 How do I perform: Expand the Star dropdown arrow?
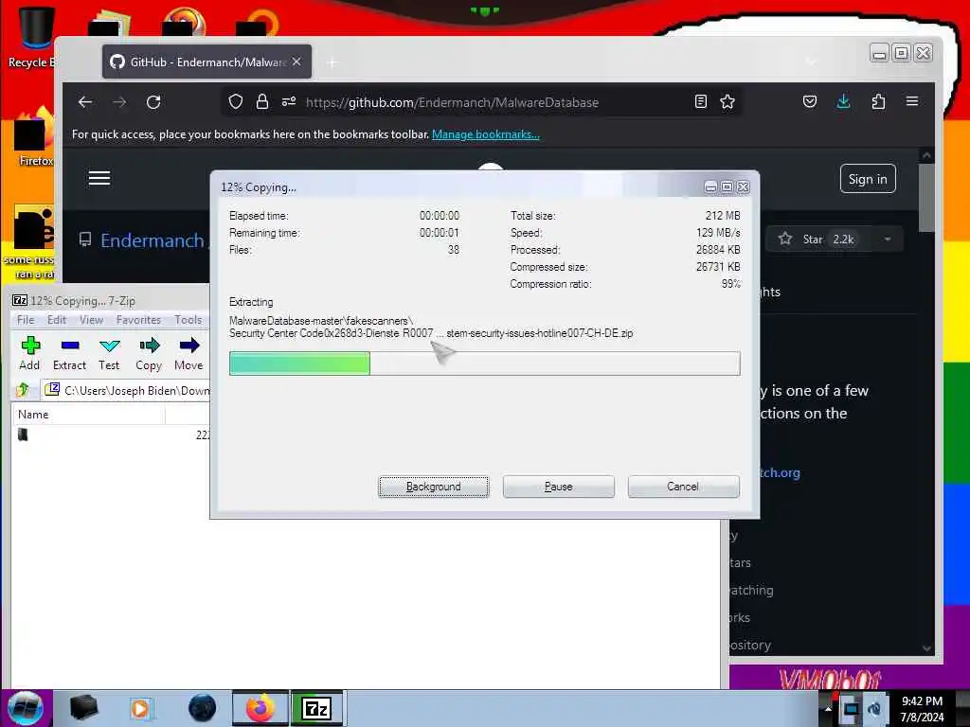tap(888, 239)
